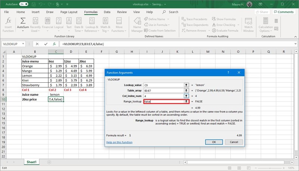Close the Function Arguments dialog
Viewport: 299px width, 171px height.
click(239, 73)
